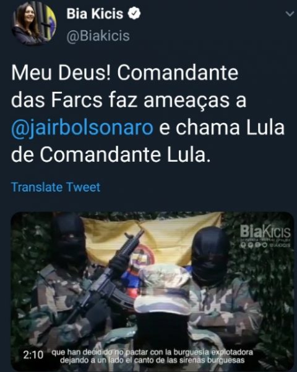The height and width of the screenshot is (372, 297).
Task: Click the verified badge beside Bia Kicis
Action: coord(134,13)
